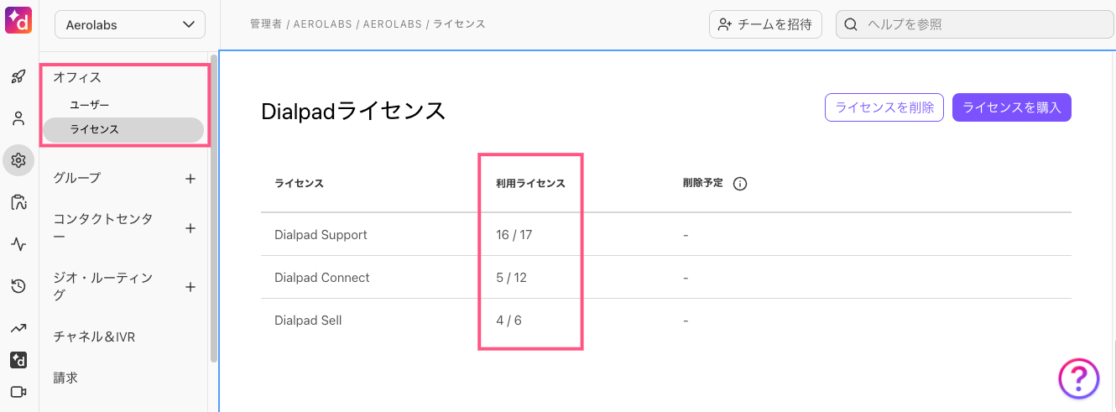The height and width of the screenshot is (412, 1116).
Task: Open the ユーザー submenu item
Action: click(90, 105)
